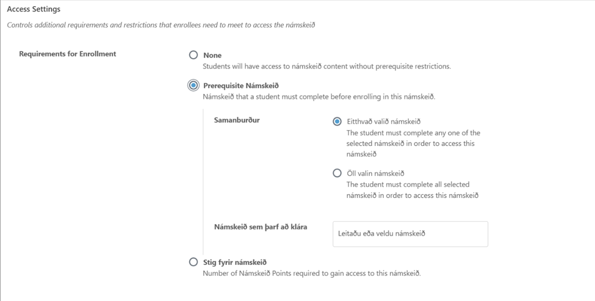Click the 'complete all selected' description text
Image resolution: width=595 pixels, height=301 pixels.
pyautogui.click(x=412, y=190)
